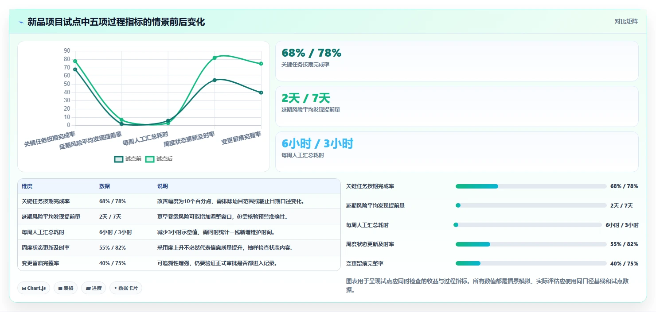This screenshot has height=312, width=656.
Task: Click the 55% / 82% value beside progress bar
Action: (624, 244)
